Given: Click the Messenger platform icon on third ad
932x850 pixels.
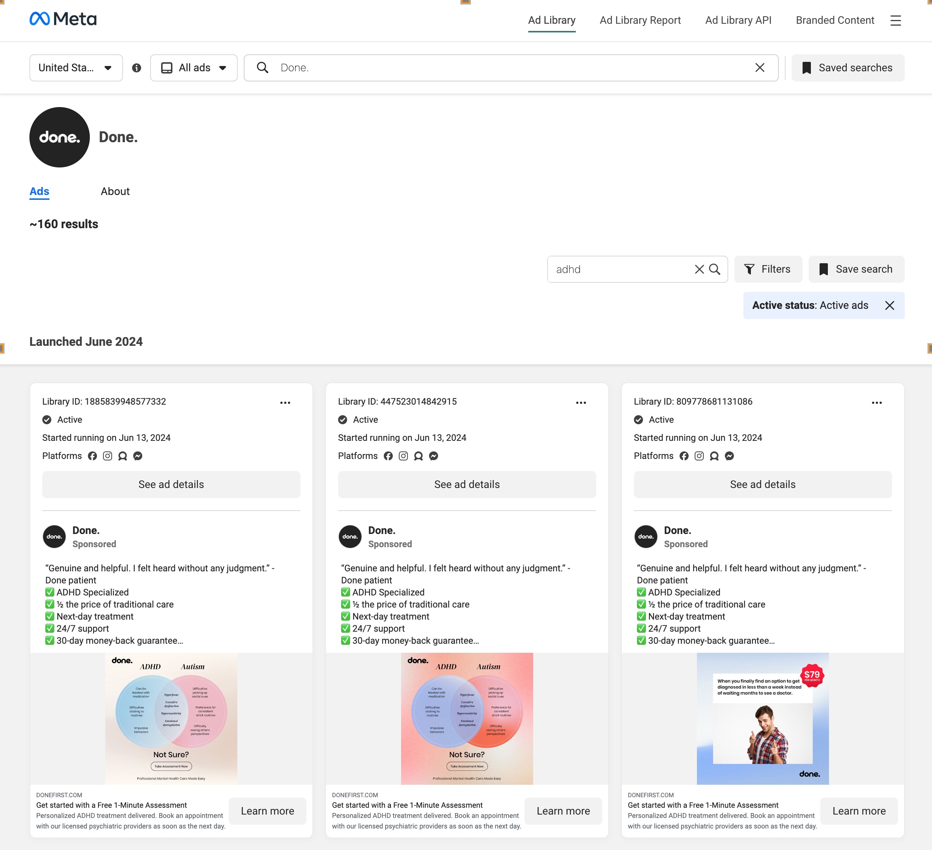Looking at the screenshot, I should [729, 456].
